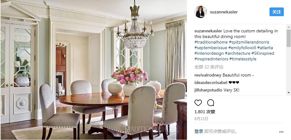Click the scrollbar up arrow in comments
This screenshot has width=291, height=140.
[289, 27]
